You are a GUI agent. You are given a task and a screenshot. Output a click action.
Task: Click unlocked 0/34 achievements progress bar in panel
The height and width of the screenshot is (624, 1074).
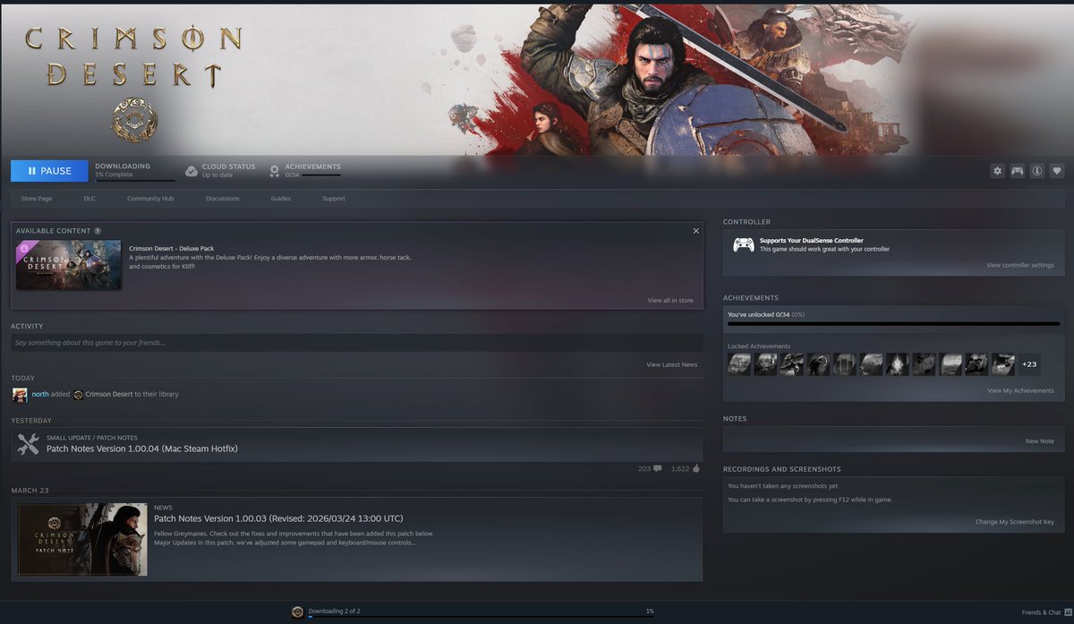[x=893, y=324]
